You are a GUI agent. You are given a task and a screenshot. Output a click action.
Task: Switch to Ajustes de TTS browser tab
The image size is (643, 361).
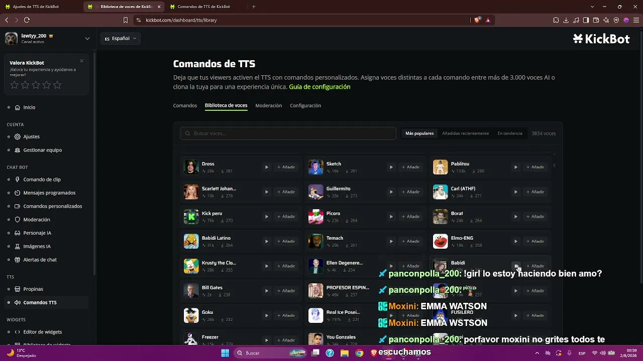(x=40, y=7)
